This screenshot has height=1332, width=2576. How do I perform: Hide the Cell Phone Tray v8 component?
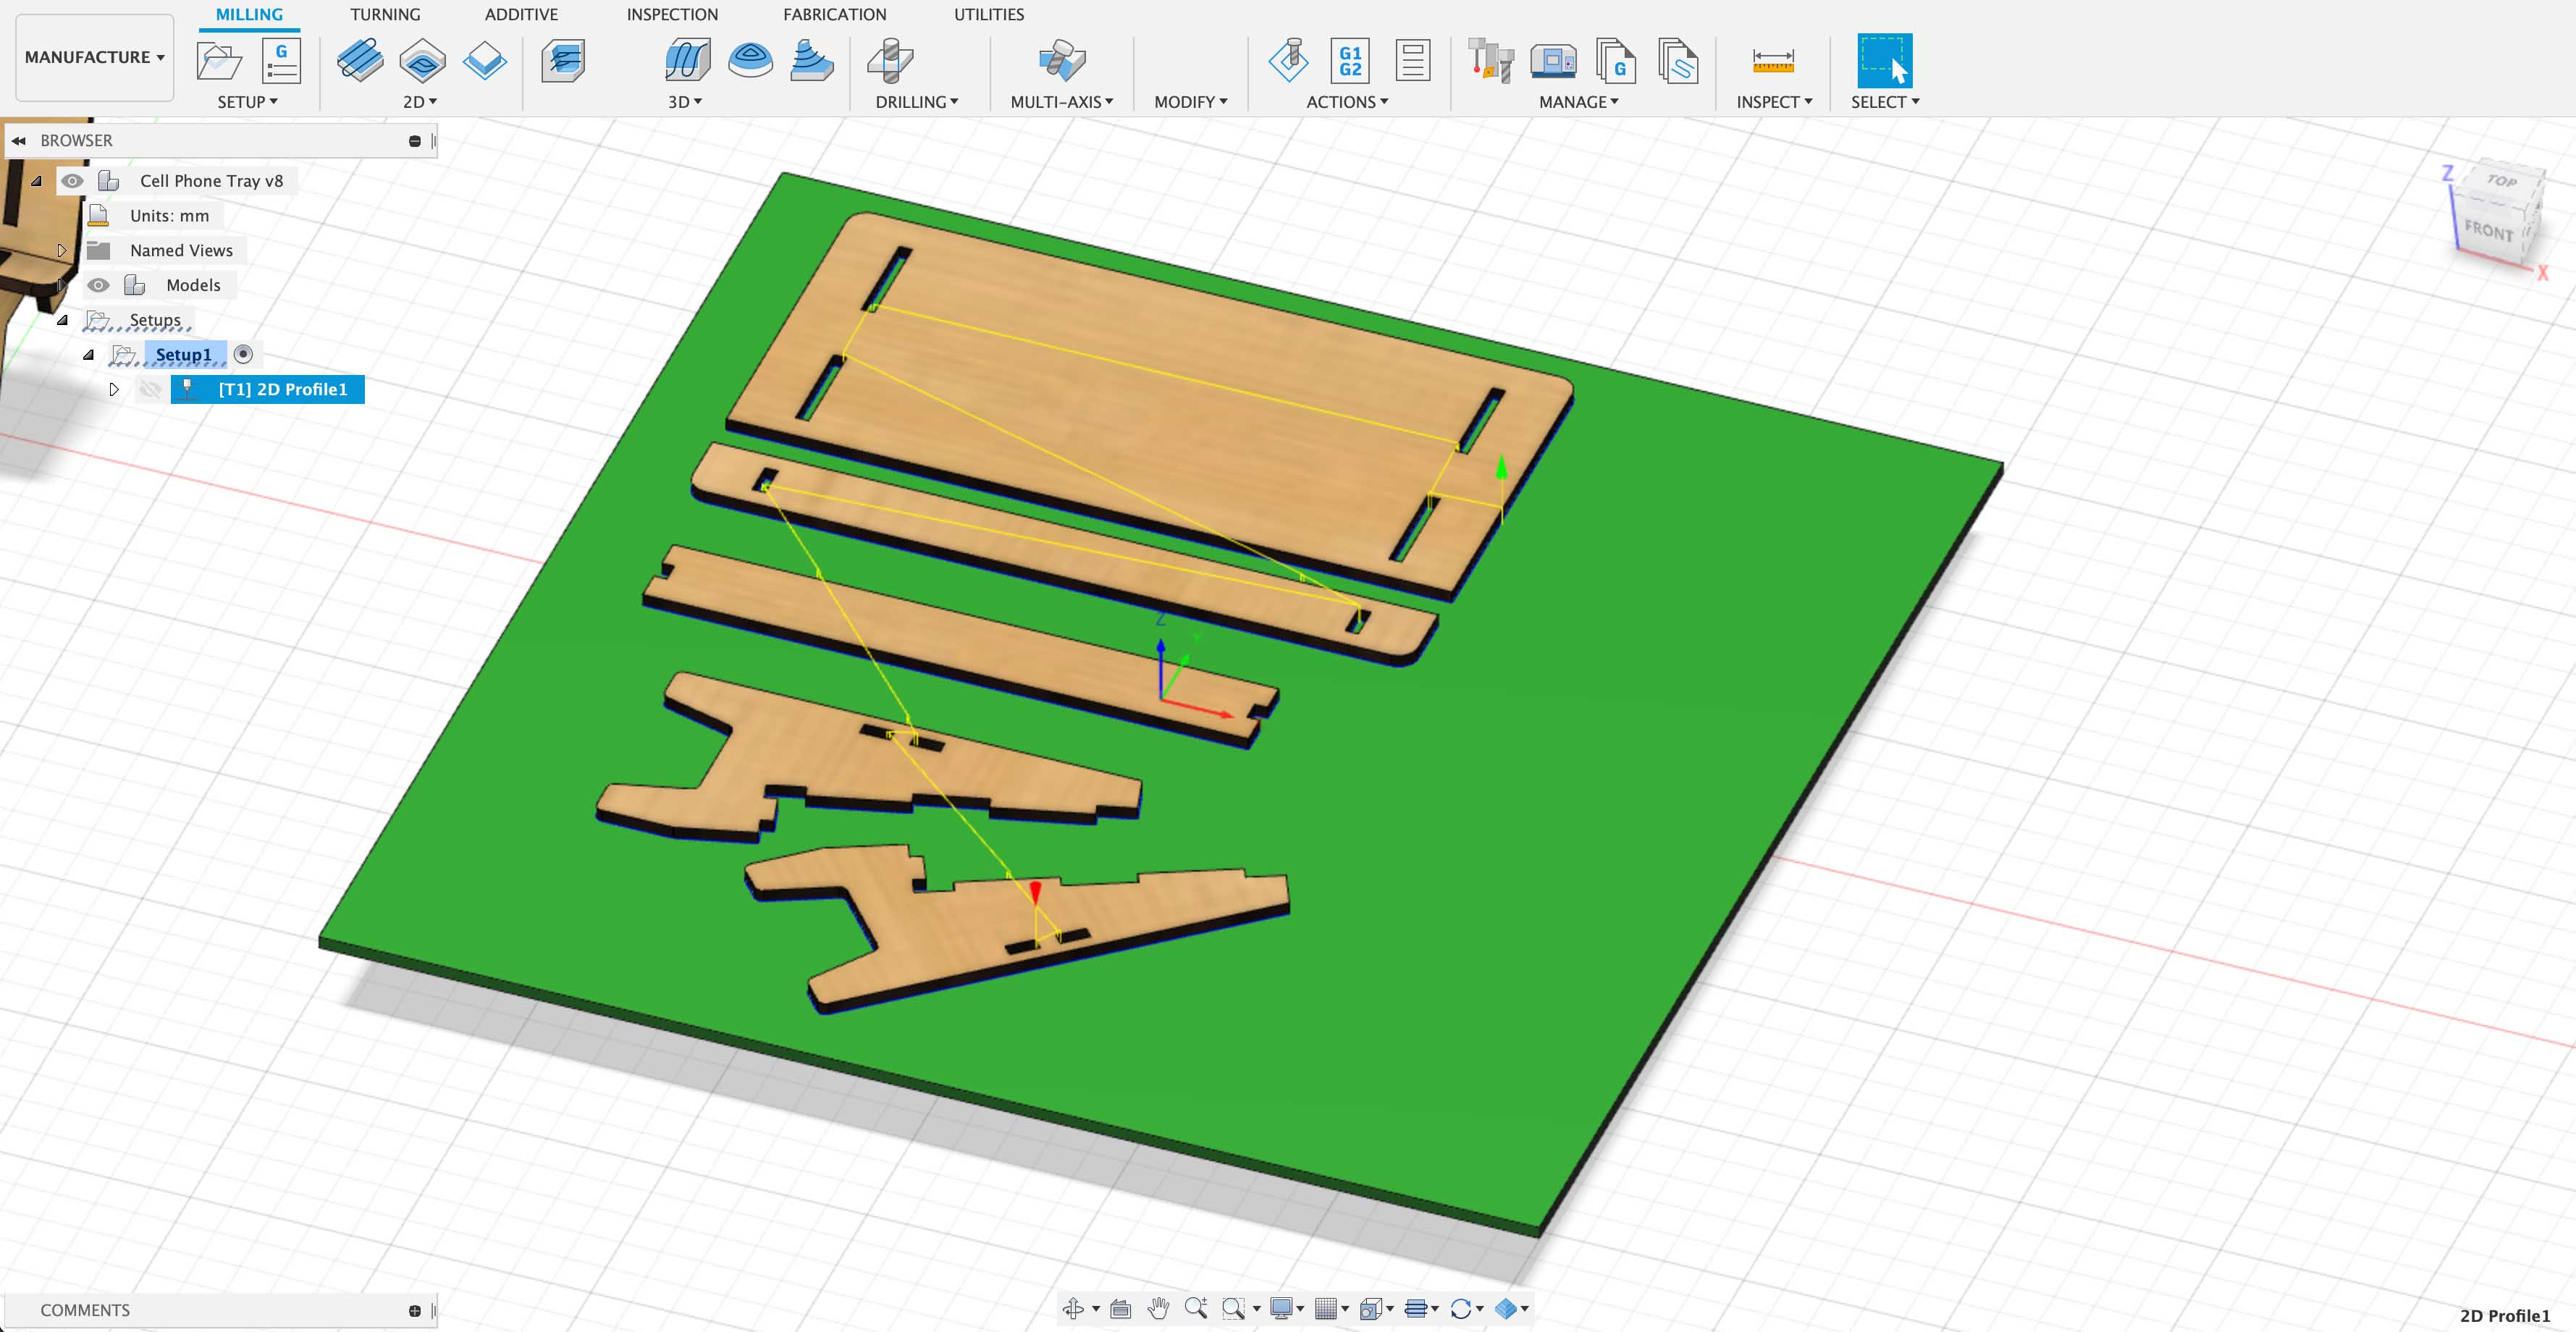tap(72, 181)
